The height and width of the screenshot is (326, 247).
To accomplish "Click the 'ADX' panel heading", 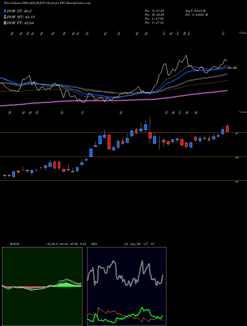I will [94, 244].
